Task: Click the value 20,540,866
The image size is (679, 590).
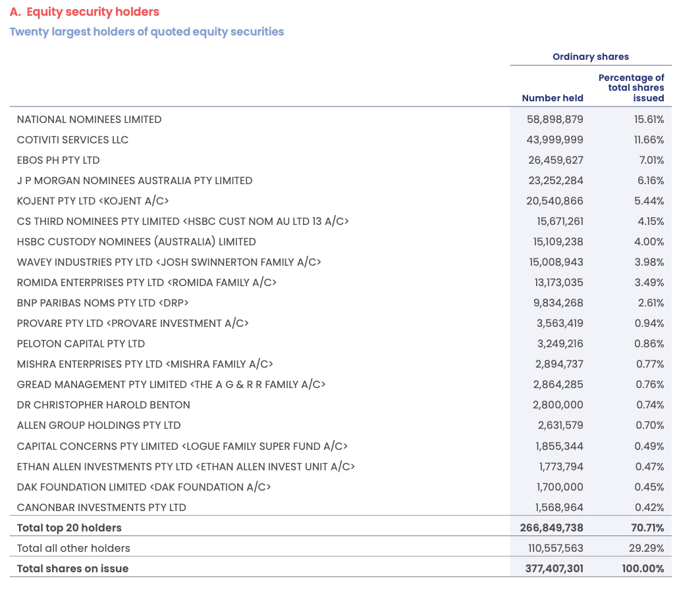Action: tap(555, 201)
